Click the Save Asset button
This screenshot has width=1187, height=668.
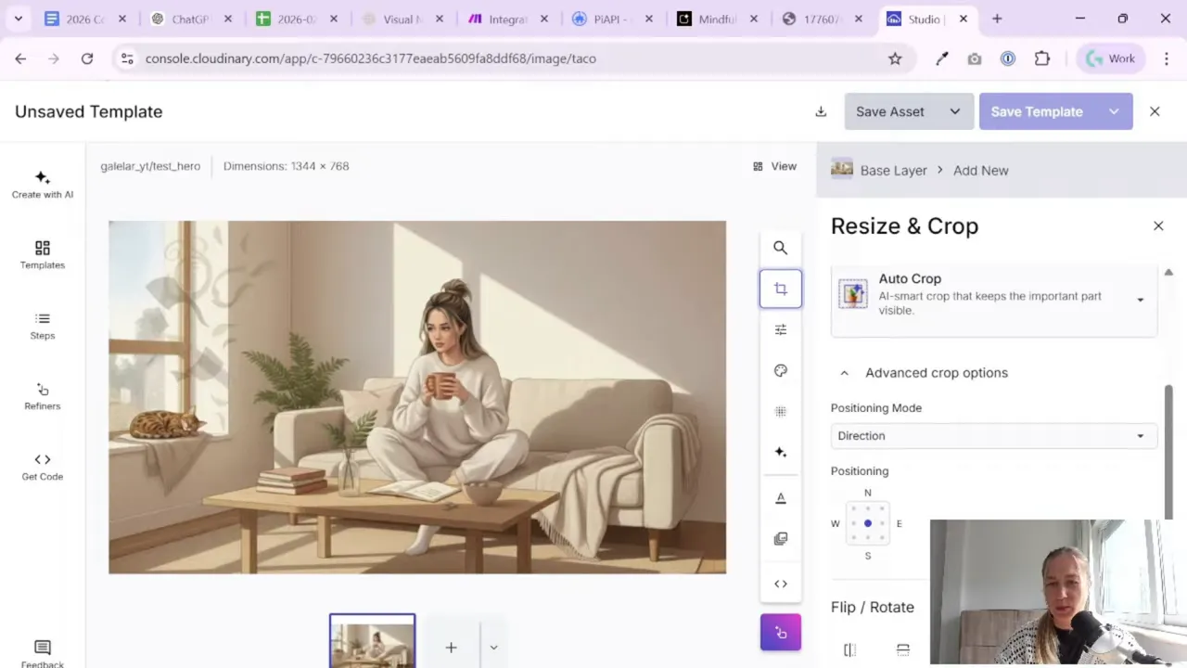891,111
